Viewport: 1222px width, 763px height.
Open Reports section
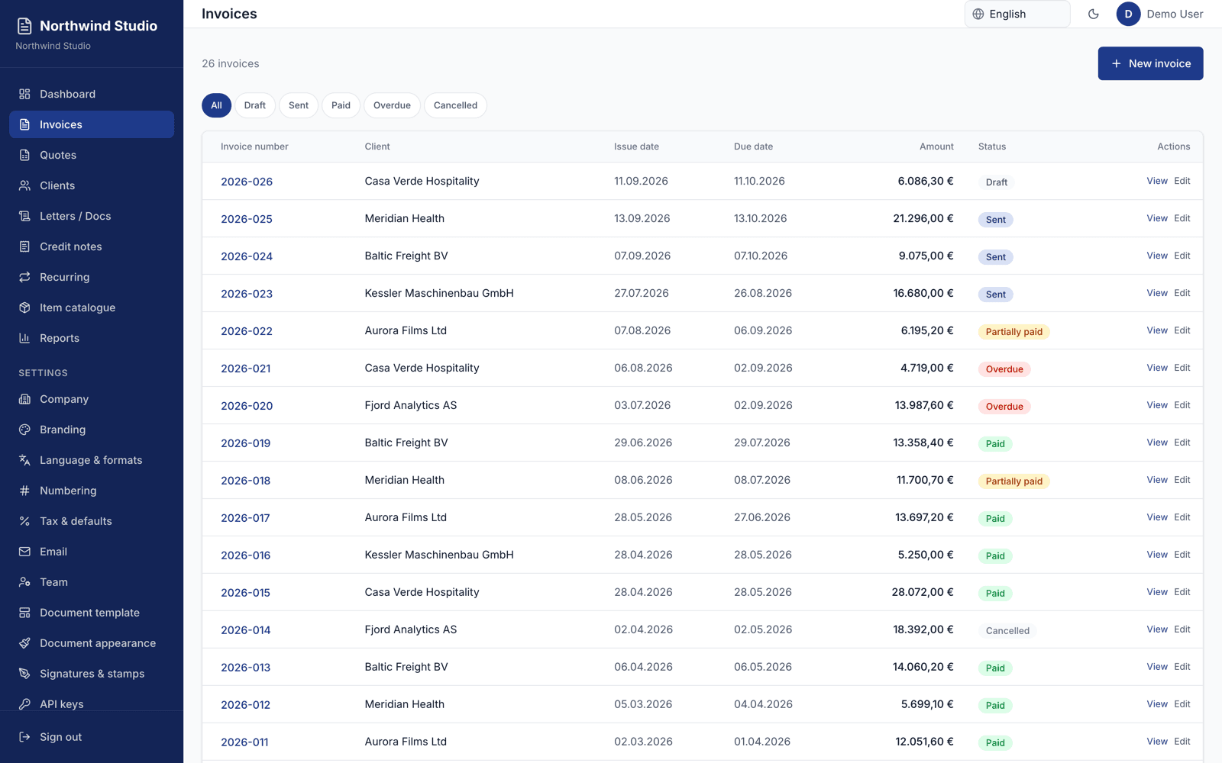coord(92,338)
